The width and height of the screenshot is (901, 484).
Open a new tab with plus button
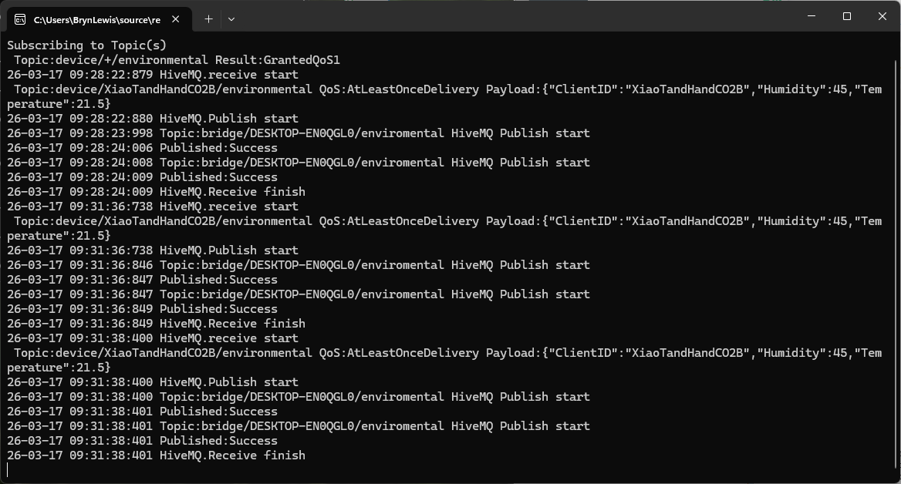click(x=208, y=19)
